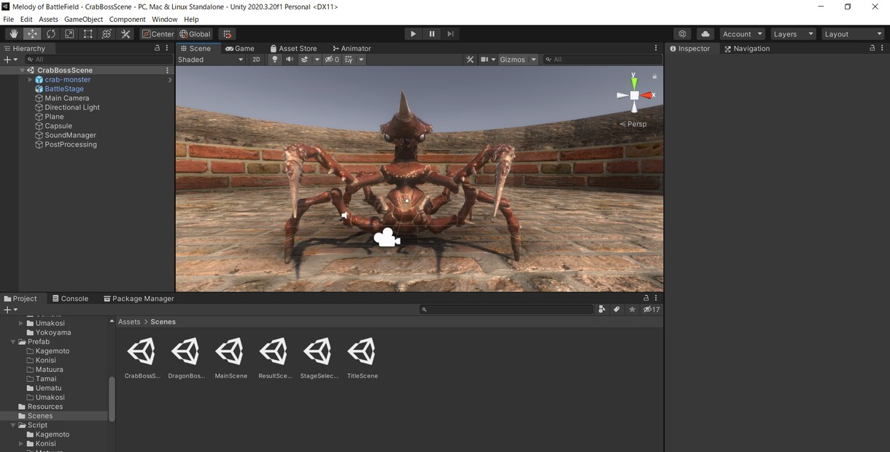Select the MainScene asset
Viewport: 890px width, 452px height.
231,358
